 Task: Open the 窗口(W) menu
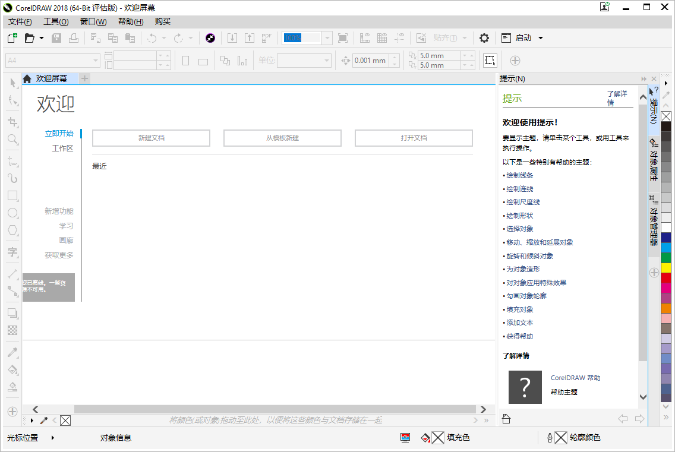tap(93, 21)
